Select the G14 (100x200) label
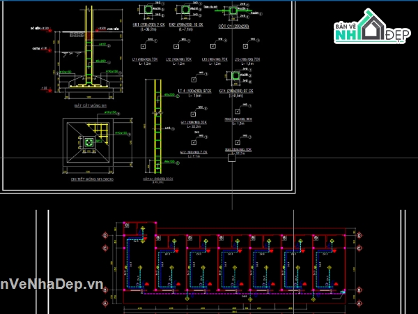418x314 pixels. click(x=235, y=91)
